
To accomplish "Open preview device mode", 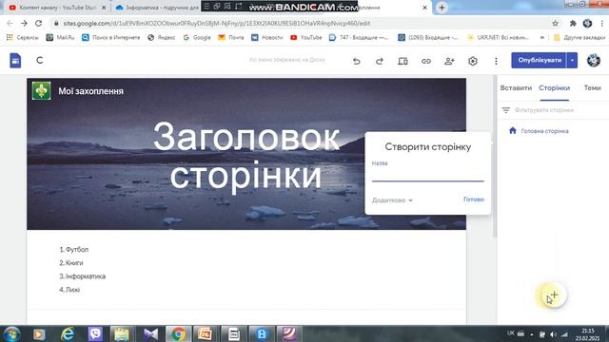I will point(403,61).
